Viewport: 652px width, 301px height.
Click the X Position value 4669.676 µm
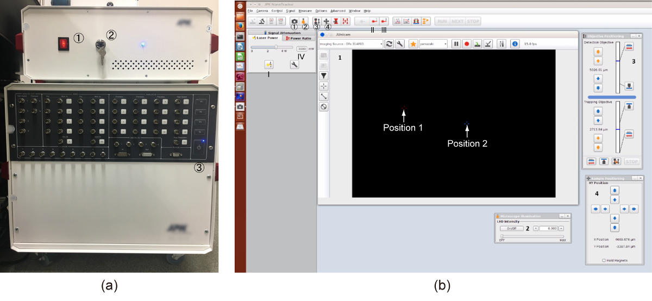625,239
